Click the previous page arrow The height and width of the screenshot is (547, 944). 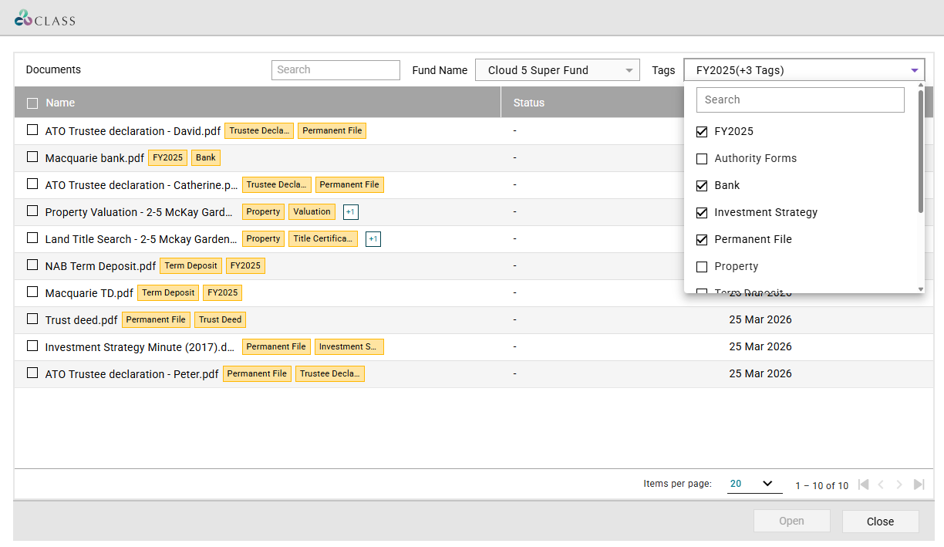tap(881, 485)
